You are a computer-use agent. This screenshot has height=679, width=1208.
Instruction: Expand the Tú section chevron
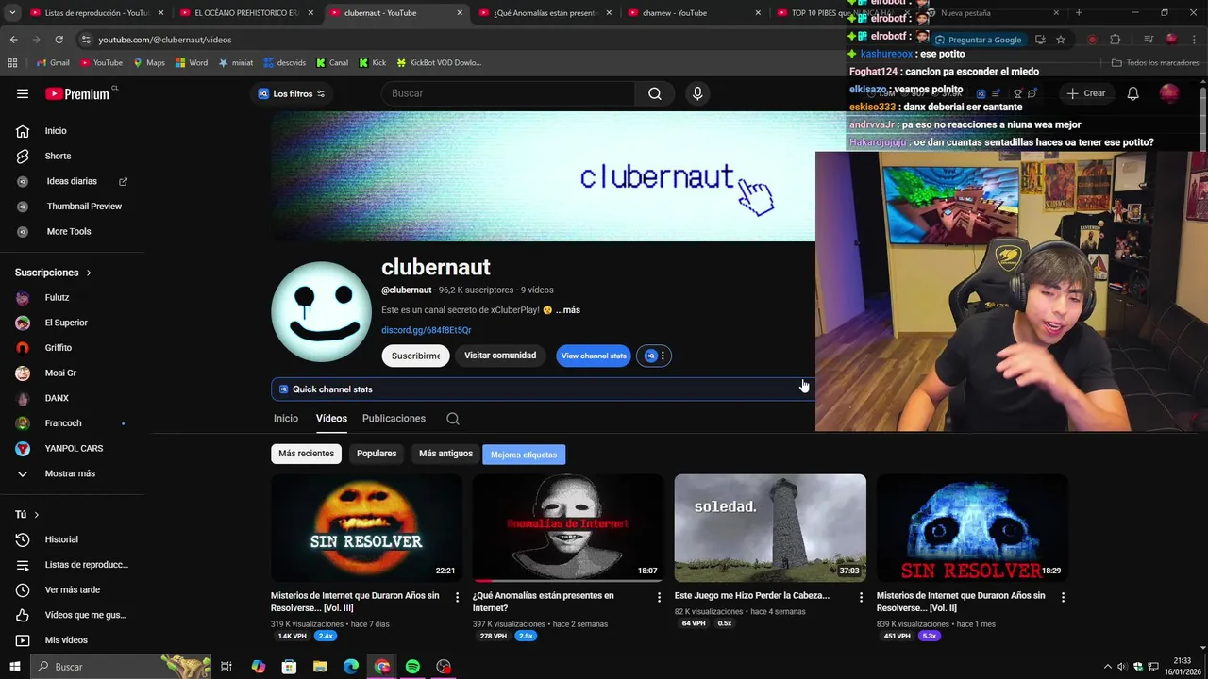pos(36,515)
